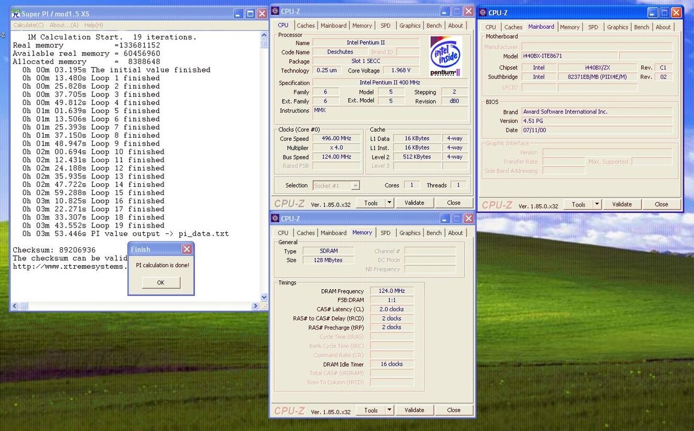The width and height of the screenshot is (694, 431).
Task: Open Memory tab in the CPU-tab window
Action: coord(362,26)
